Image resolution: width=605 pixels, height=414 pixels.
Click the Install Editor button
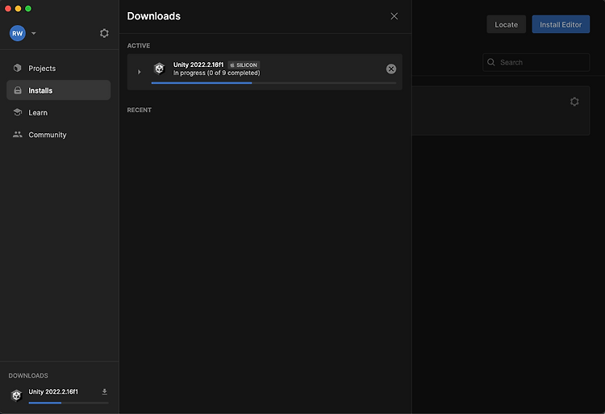[x=561, y=24]
